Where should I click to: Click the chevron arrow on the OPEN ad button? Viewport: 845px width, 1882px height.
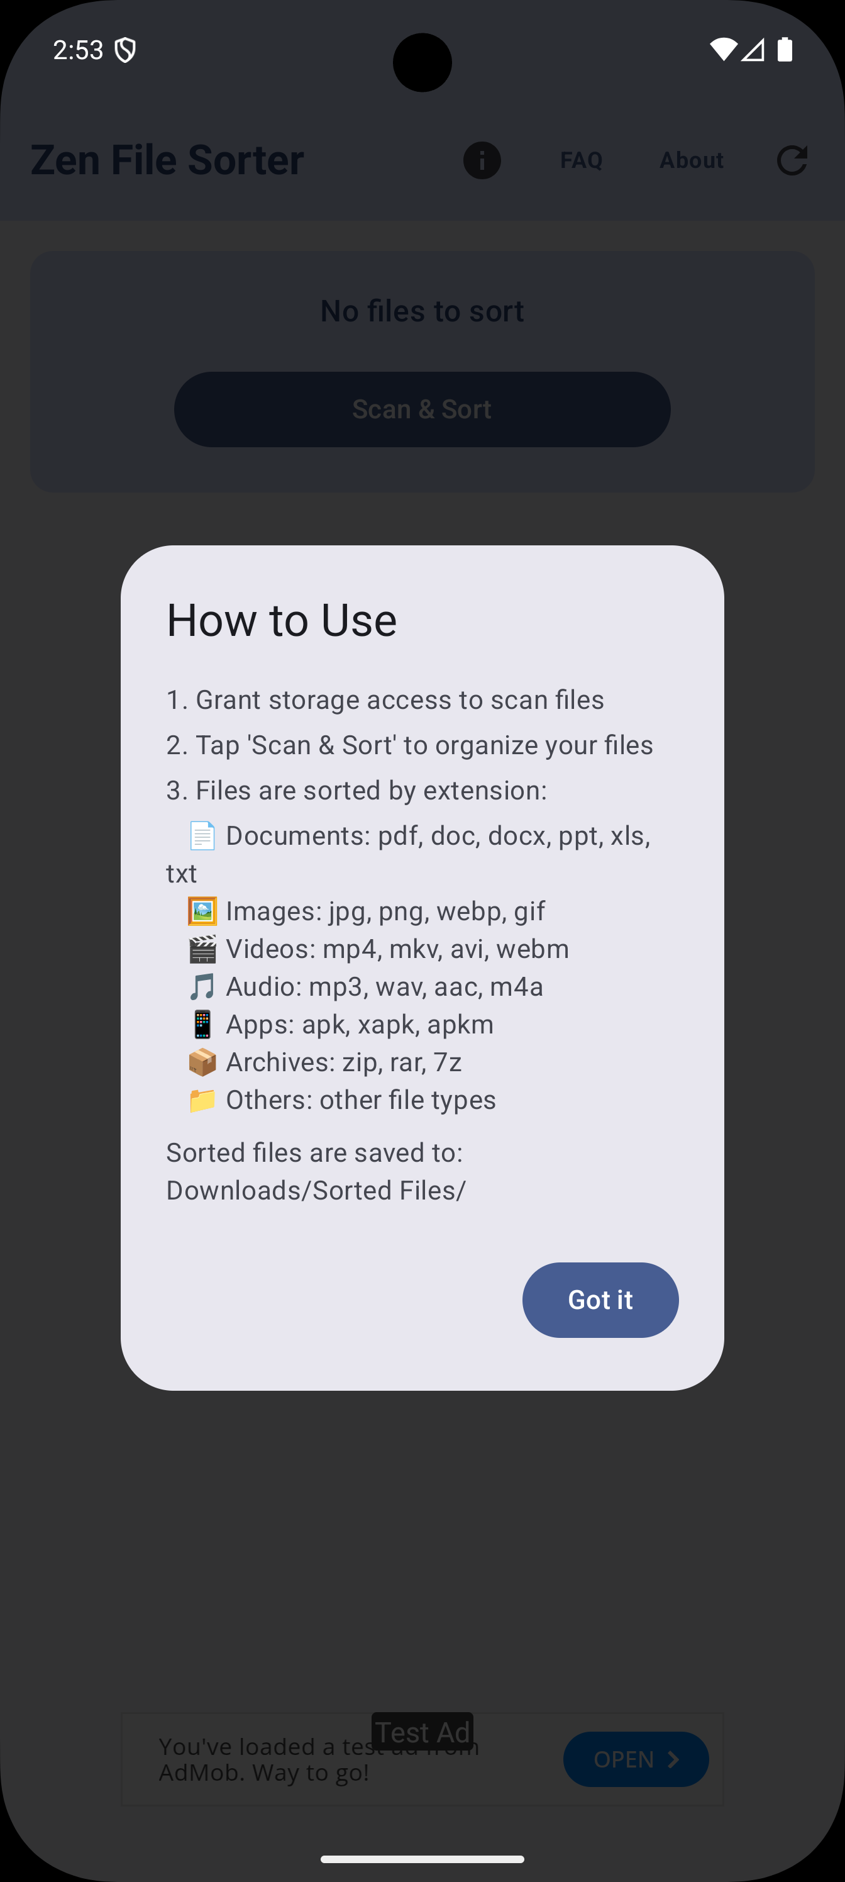point(673,1759)
